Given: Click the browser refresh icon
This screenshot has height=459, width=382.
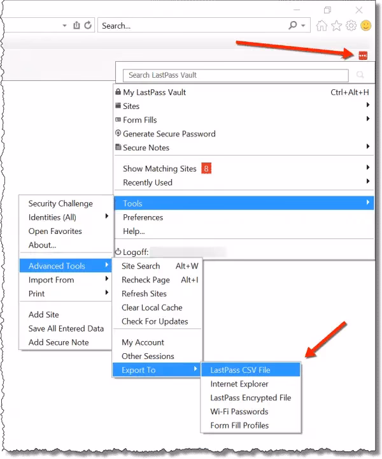Looking at the screenshot, I should coord(88,25).
